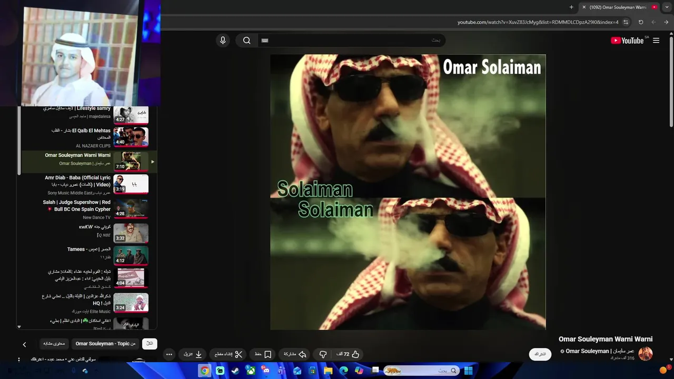Viewport: 674px width, 379px height.
Task: Click 'New Dance TV' channel name
Action: point(97,217)
